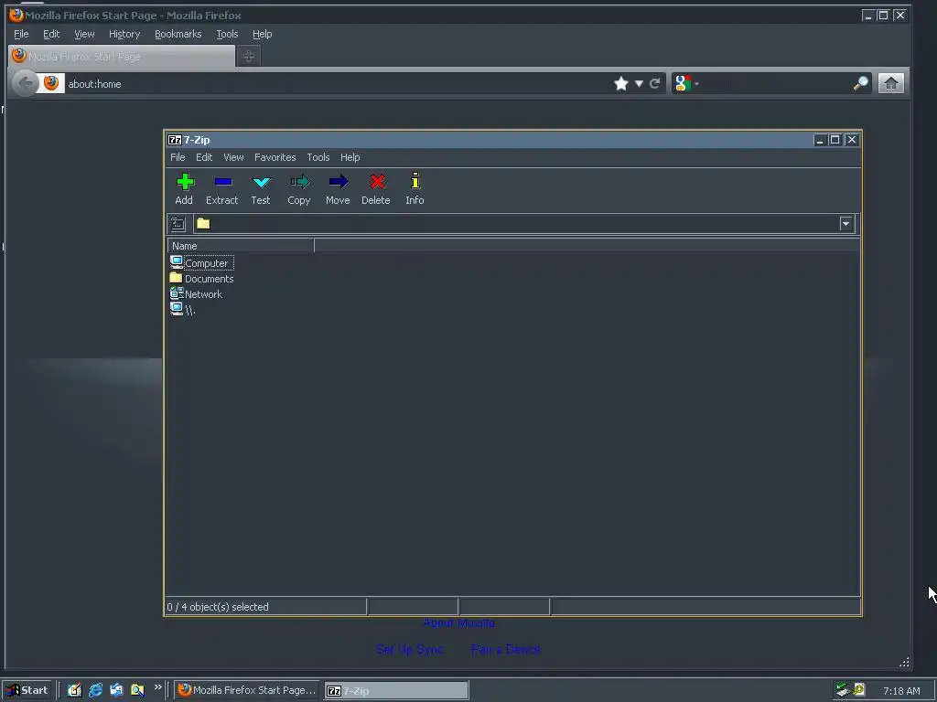Open the Firefox History menu
The height and width of the screenshot is (702, 937).
pyautogui.click(x=124, y=34)
